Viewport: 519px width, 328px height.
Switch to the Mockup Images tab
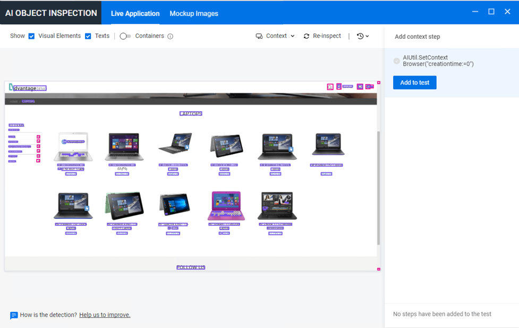coord(193,13)
